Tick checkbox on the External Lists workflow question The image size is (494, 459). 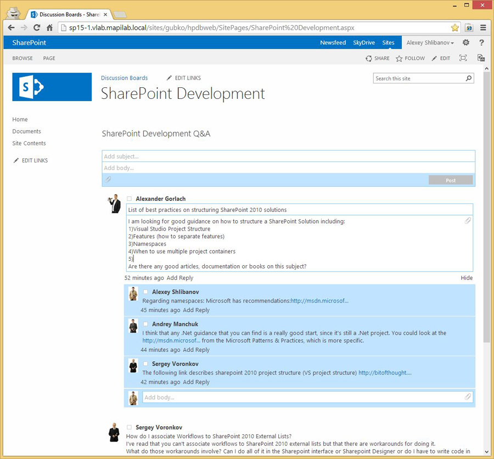(129, 427)
